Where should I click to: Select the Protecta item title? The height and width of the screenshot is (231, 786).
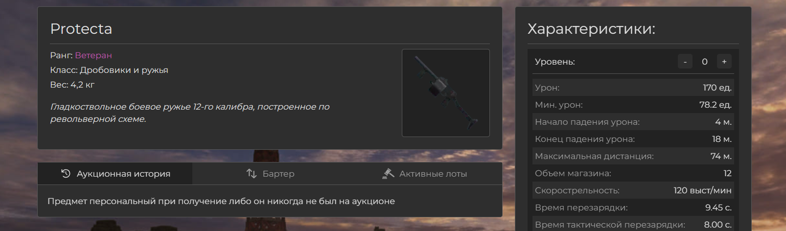81,29
